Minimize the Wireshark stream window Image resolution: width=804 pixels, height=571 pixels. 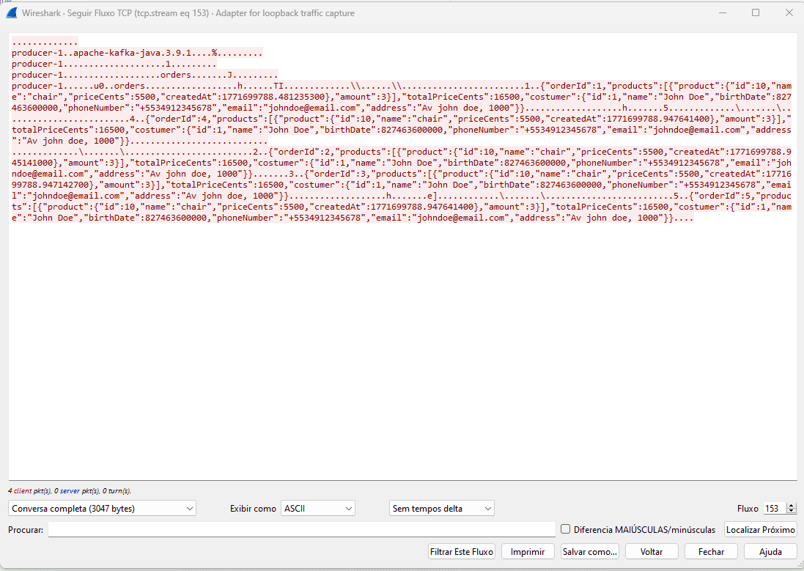tap(723, 12)
